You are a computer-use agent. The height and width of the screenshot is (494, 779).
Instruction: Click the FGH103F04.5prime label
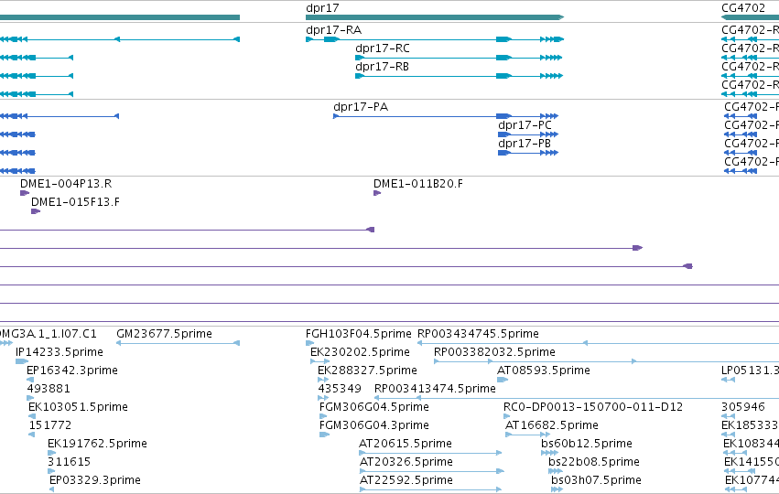tap(359, 334)
